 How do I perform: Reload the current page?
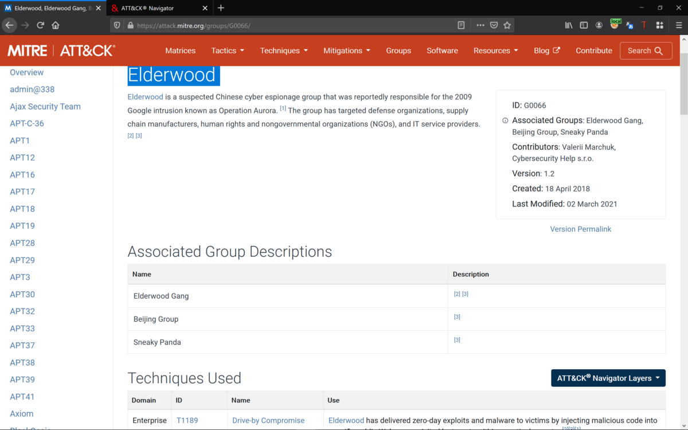click(40, 25)
